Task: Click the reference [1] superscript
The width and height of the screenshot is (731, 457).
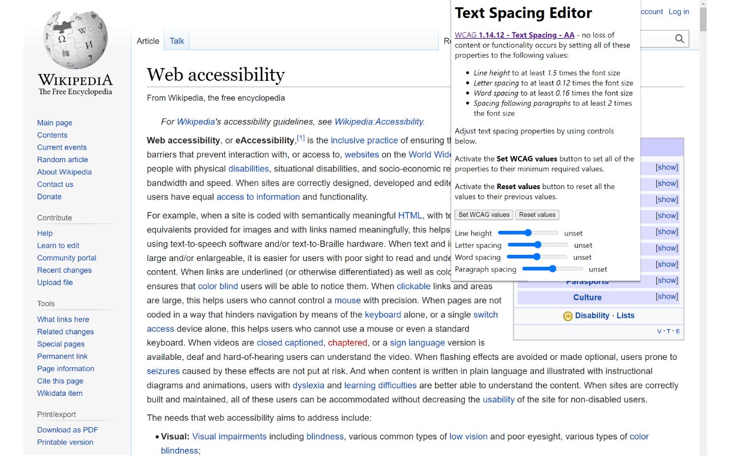Action: click(x=301, y=138)
